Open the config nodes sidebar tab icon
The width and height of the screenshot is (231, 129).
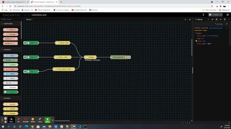tap(221, 19)
